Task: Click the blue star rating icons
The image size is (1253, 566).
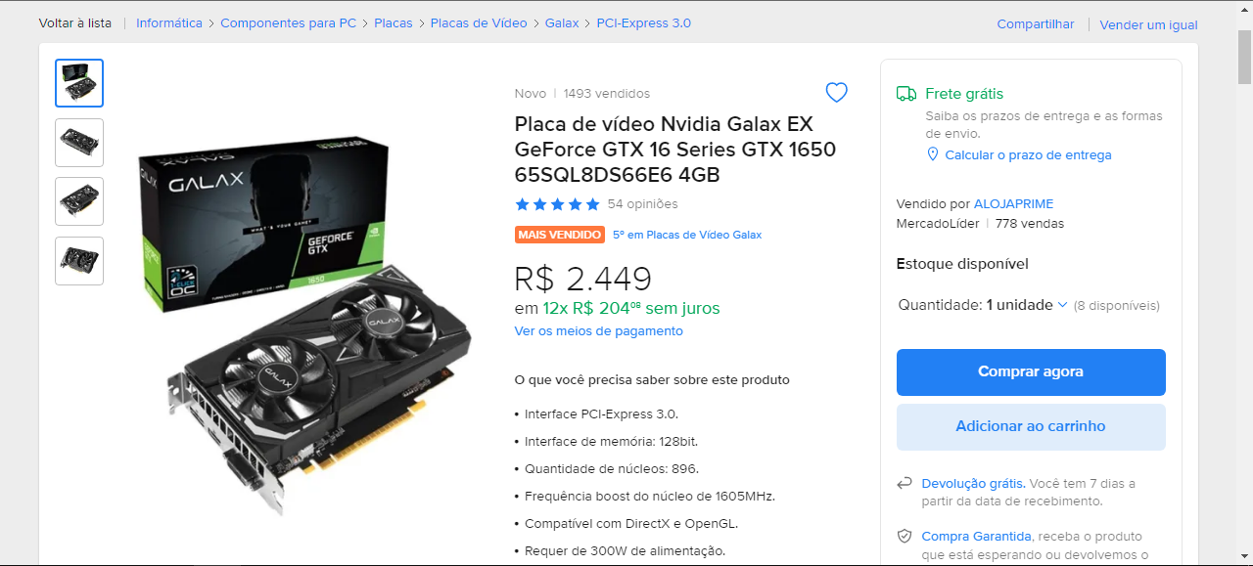Action: point(557,204)
